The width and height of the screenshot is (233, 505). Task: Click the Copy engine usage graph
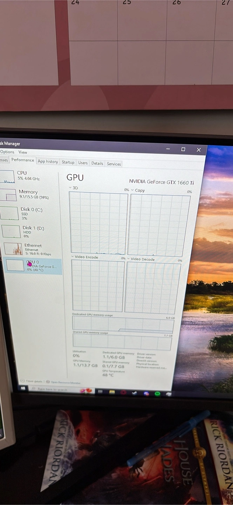pos(159,225)
